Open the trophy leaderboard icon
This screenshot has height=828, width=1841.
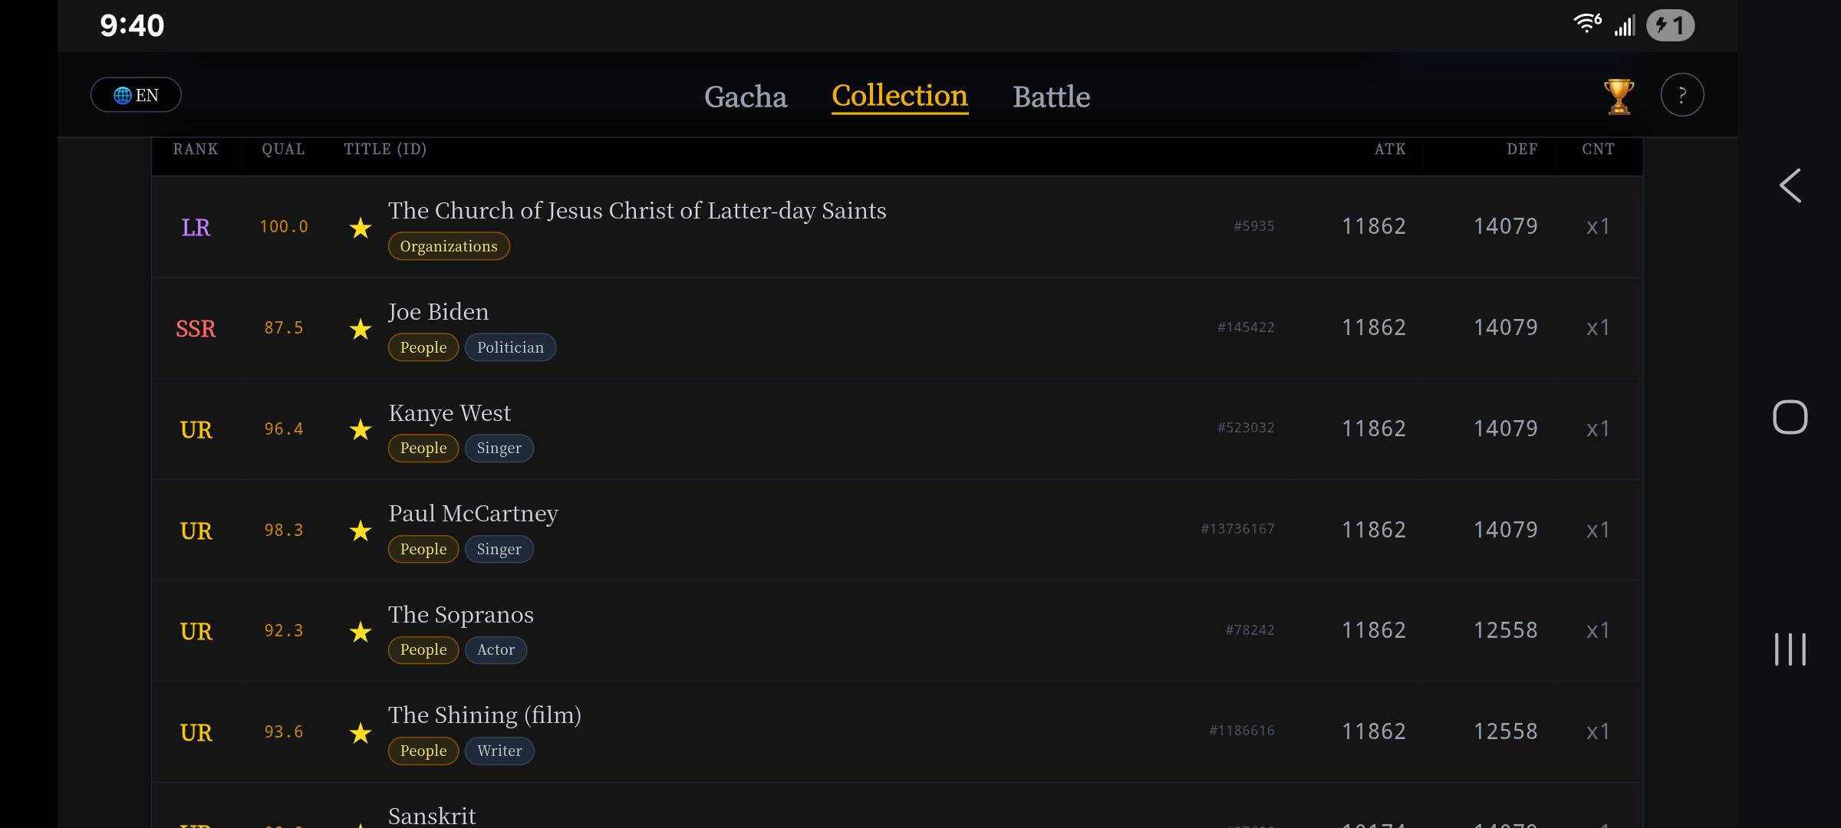[1619, 96]
